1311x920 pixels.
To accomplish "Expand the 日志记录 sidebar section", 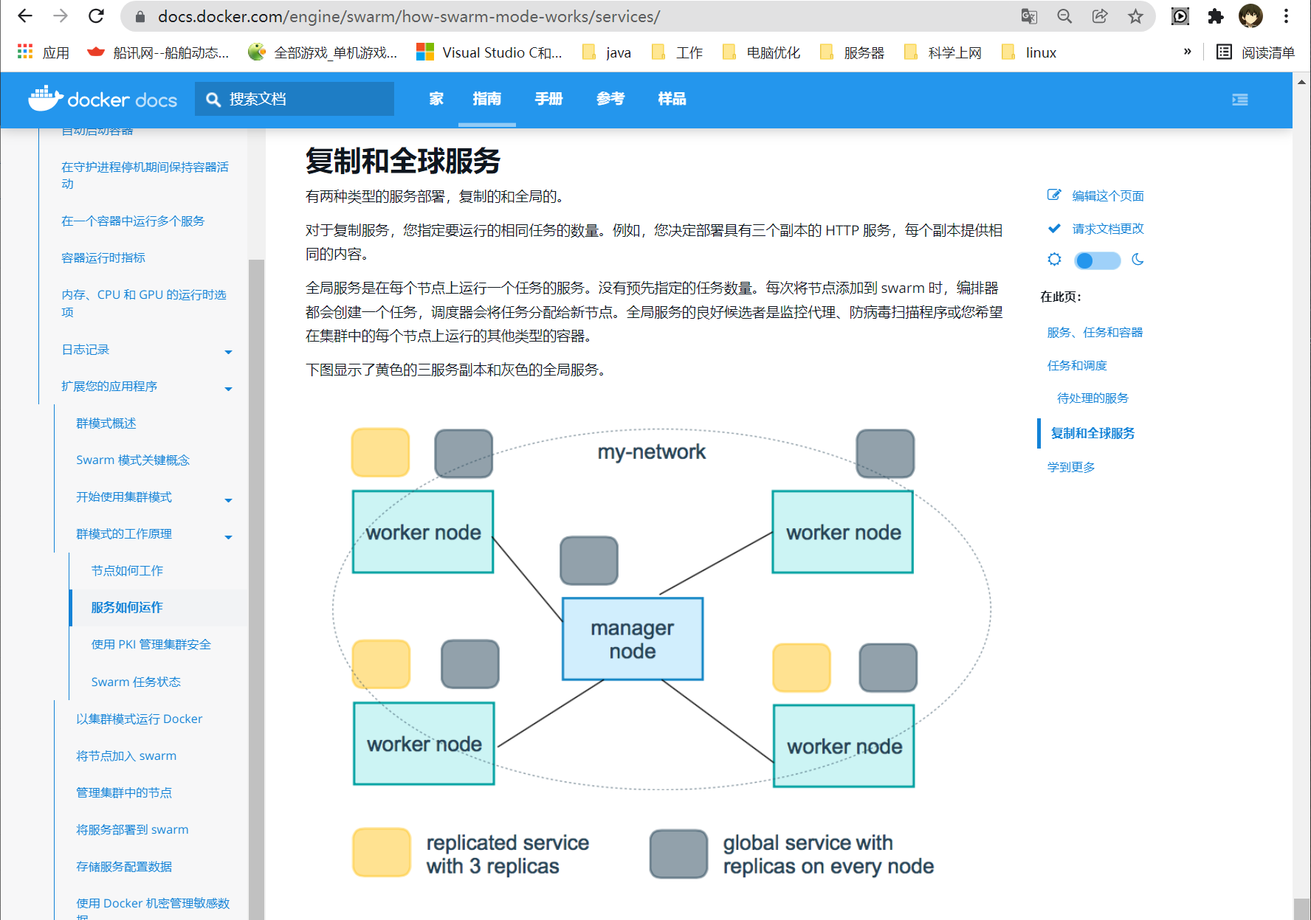I will pos(228,352).
